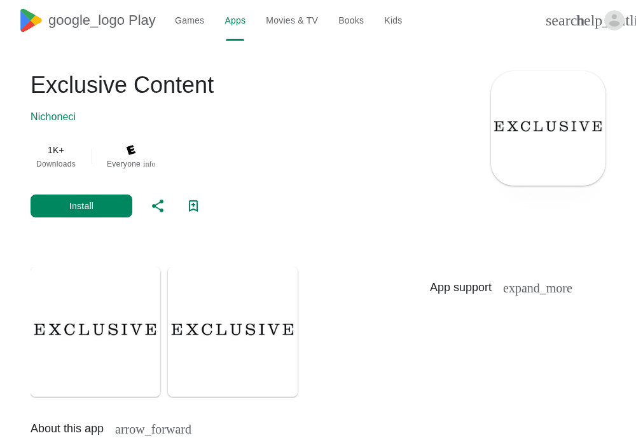Viewport: 636px width, 445px height.
Task: Click the info icon beside Everyone
Action: 149,164
